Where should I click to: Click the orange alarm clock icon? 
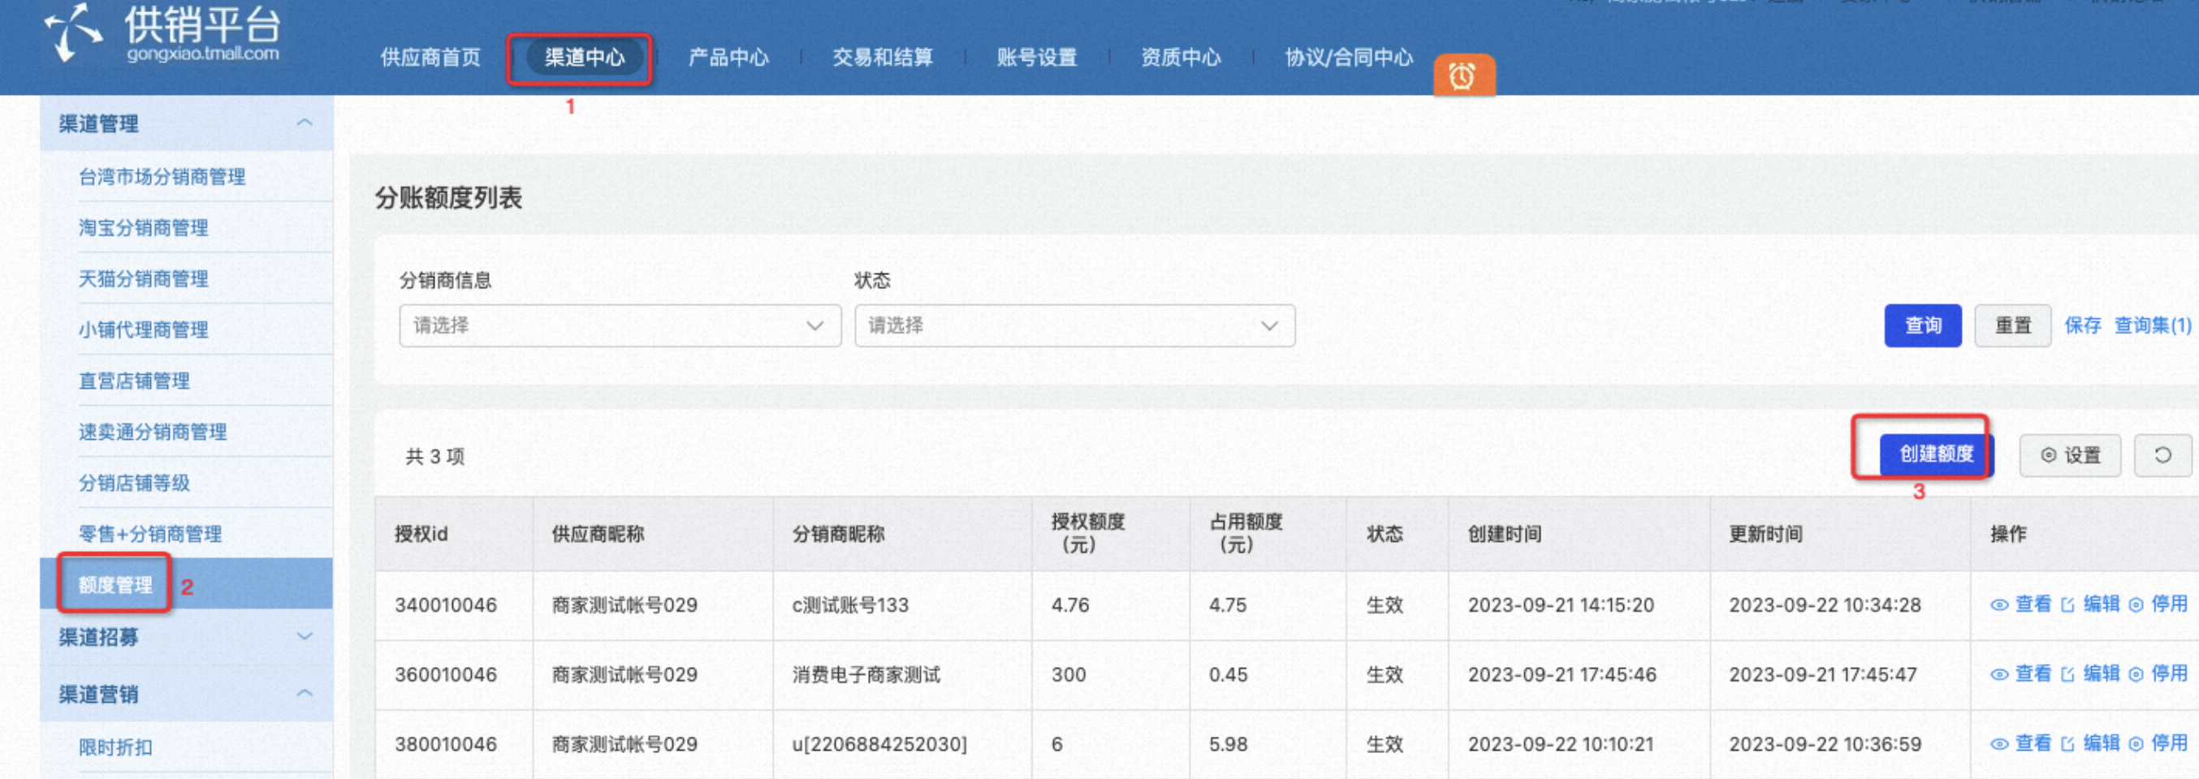(x=1463, y=76)
